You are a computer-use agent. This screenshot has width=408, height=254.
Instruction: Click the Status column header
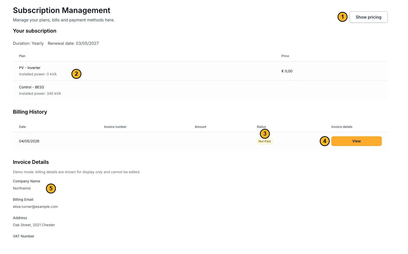(x=261, y=127)
